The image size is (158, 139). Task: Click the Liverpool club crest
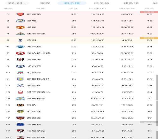[20, 73]
